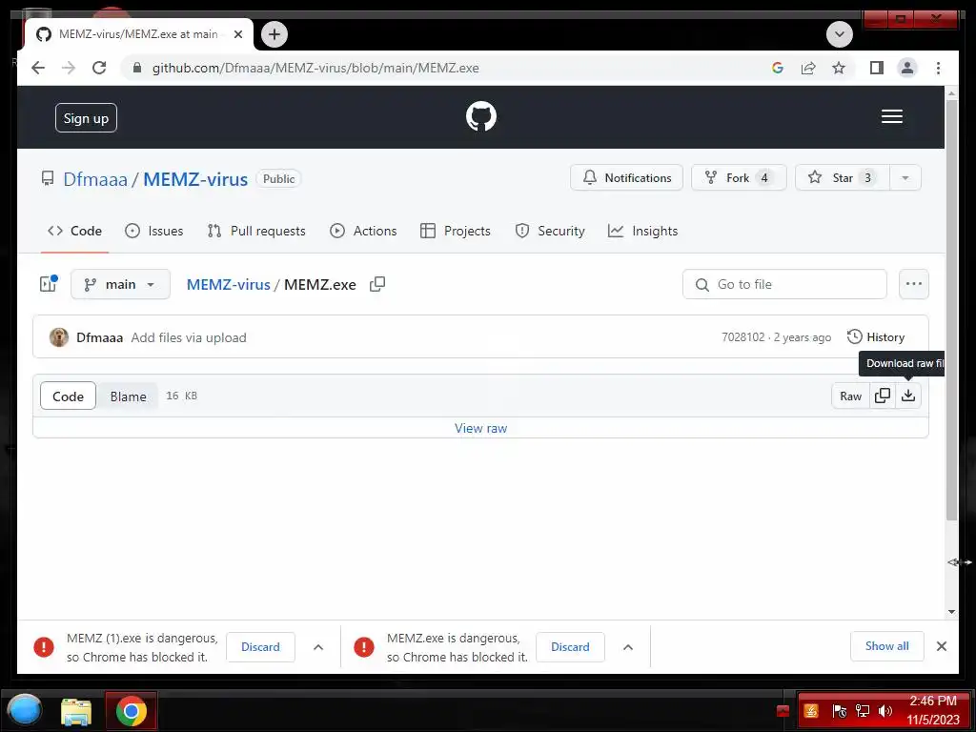This screenshot has height=732, width=976.
Task: Select the Code file view toggle
Action: tap(68, 396)
